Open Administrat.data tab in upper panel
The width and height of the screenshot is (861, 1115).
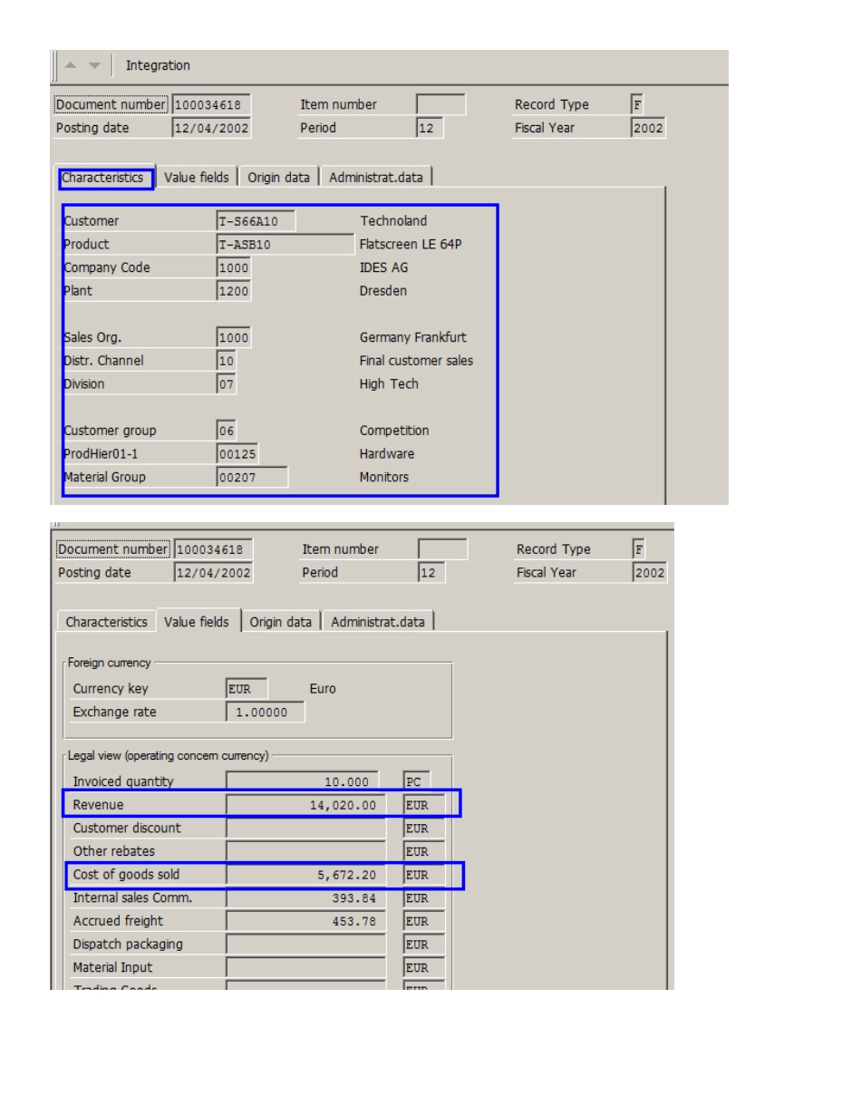376,178
